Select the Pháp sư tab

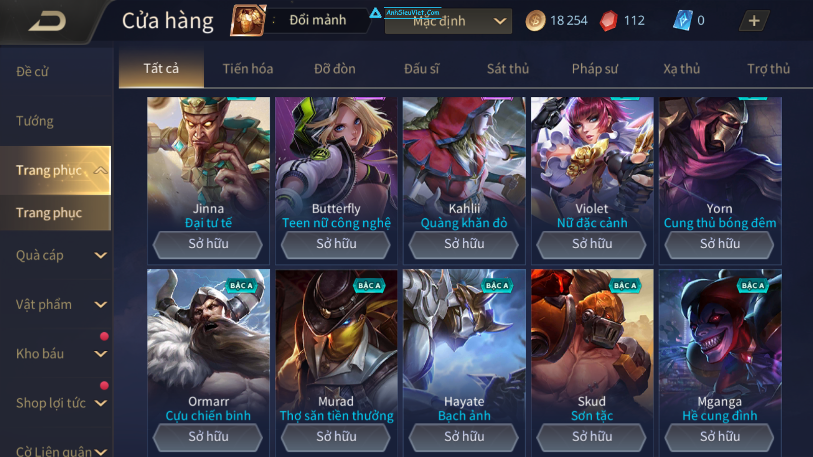(x=595, y=69)
